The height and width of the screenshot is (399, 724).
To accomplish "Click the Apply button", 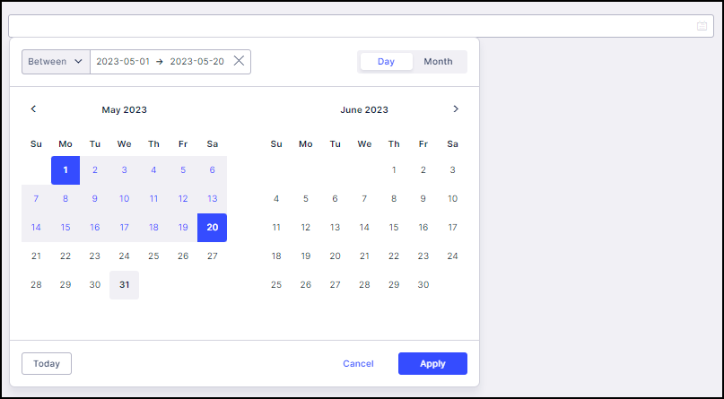I will tap(432, 363).
